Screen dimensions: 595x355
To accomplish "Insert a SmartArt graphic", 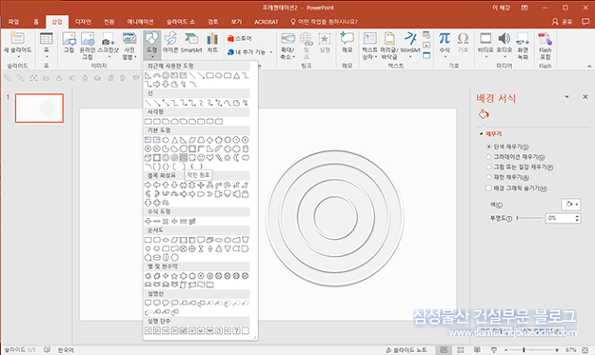I will pyautogui.click(x=191, y=42).
